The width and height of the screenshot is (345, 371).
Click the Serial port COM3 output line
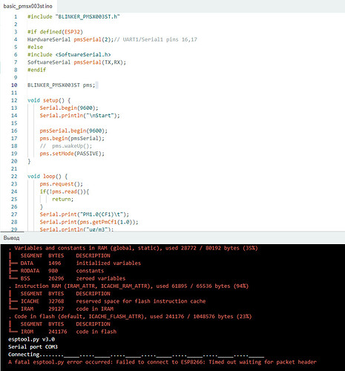click(33, 347)
